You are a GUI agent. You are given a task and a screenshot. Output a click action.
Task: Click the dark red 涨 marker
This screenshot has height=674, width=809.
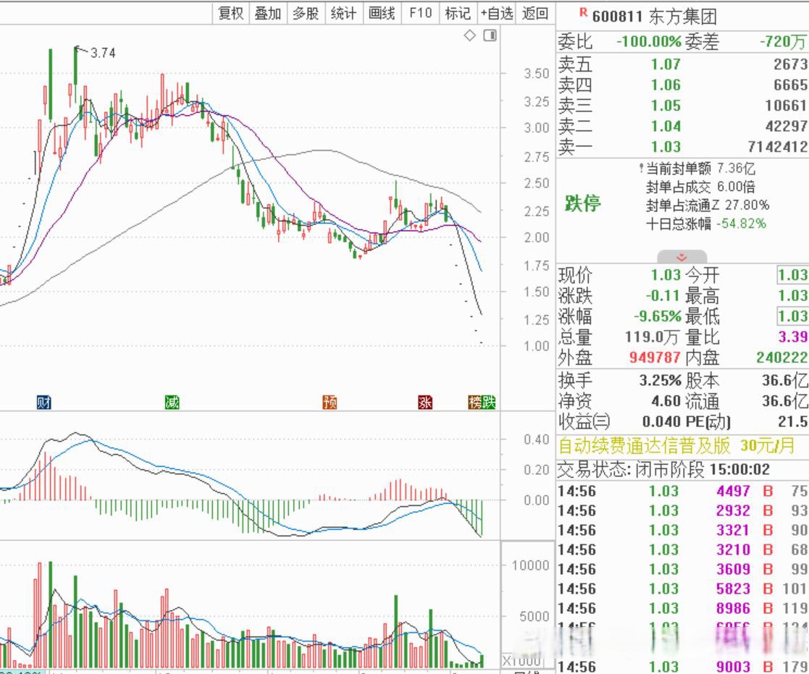point(425,403)
